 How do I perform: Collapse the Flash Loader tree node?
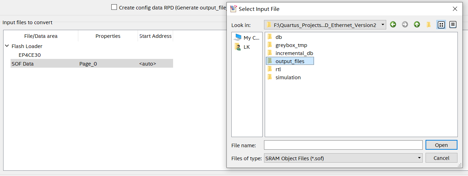[x=7, y=46]
